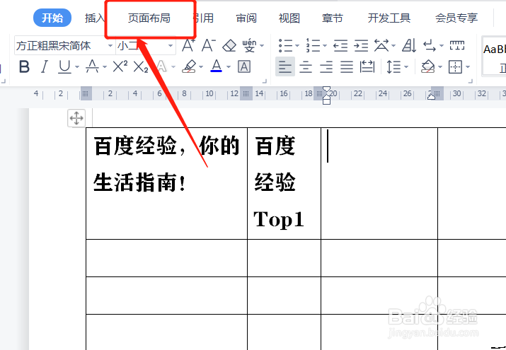Decrease font size with A- icon

(209, 45)
